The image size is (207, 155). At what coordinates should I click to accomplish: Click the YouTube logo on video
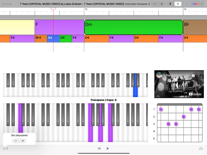(195, 94)
